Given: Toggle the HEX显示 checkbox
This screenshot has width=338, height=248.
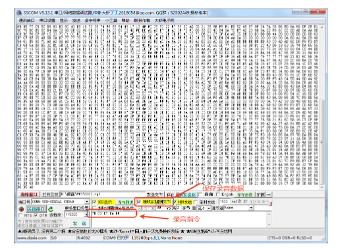Looking at the screenshot, I should click(x=95, y=202).
